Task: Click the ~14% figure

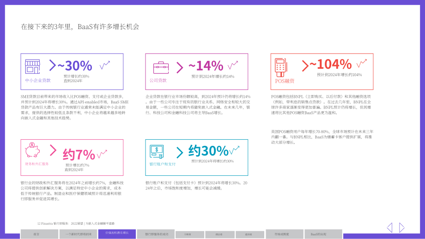Action: pos(206,66)
